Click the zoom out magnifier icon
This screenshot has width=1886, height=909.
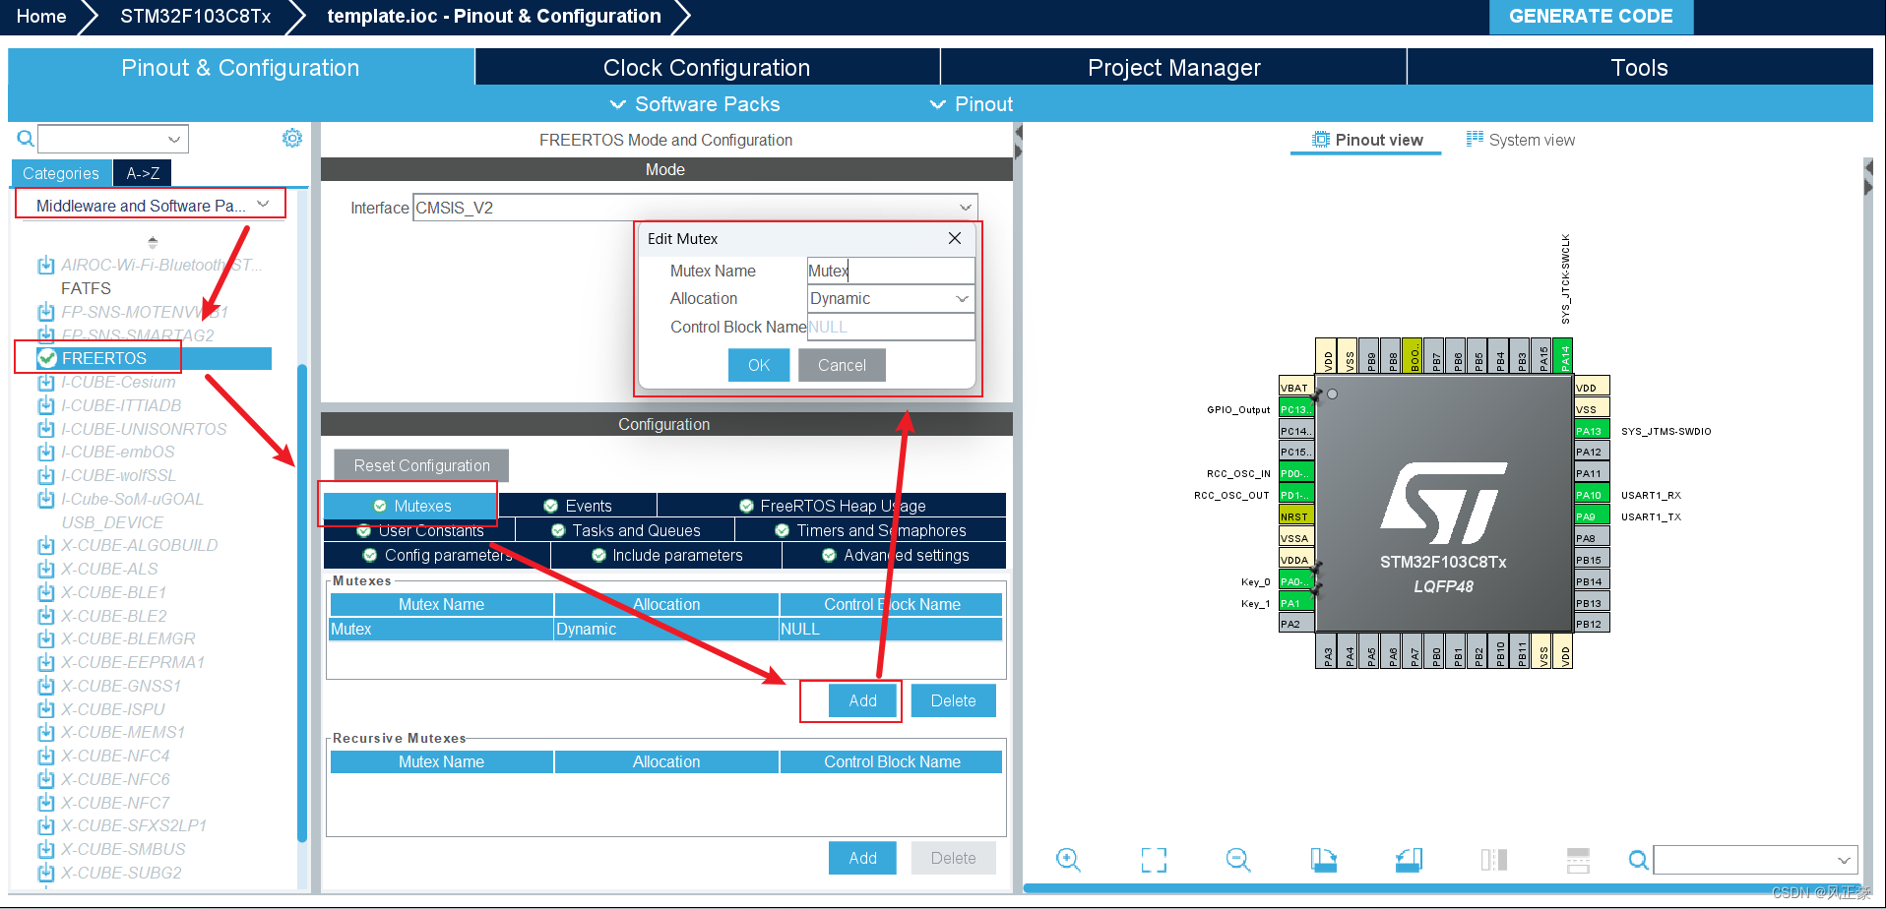click(x=1238, y=860)
